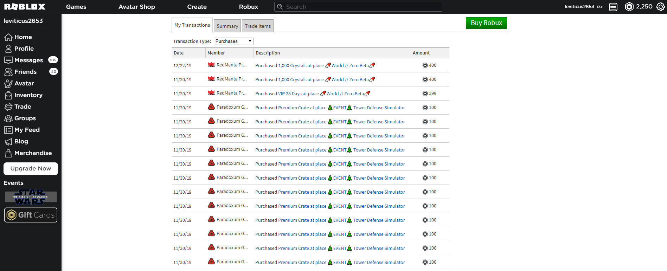Click the leviticus2653: 13+ account label
Viewport: 667px width, 271px height.
[x=584, y=7]
